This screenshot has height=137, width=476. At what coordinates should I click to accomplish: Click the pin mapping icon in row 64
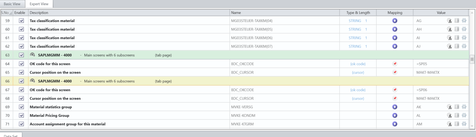[395, 64]
